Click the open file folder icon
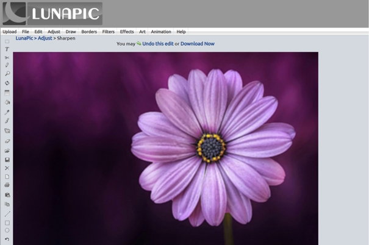This screenshot has height=245, width=369. 7,151
